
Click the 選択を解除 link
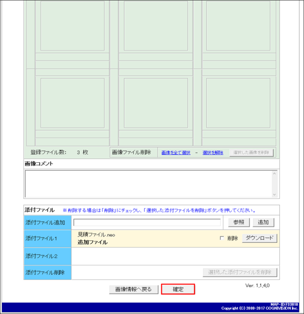coord(213,153)
